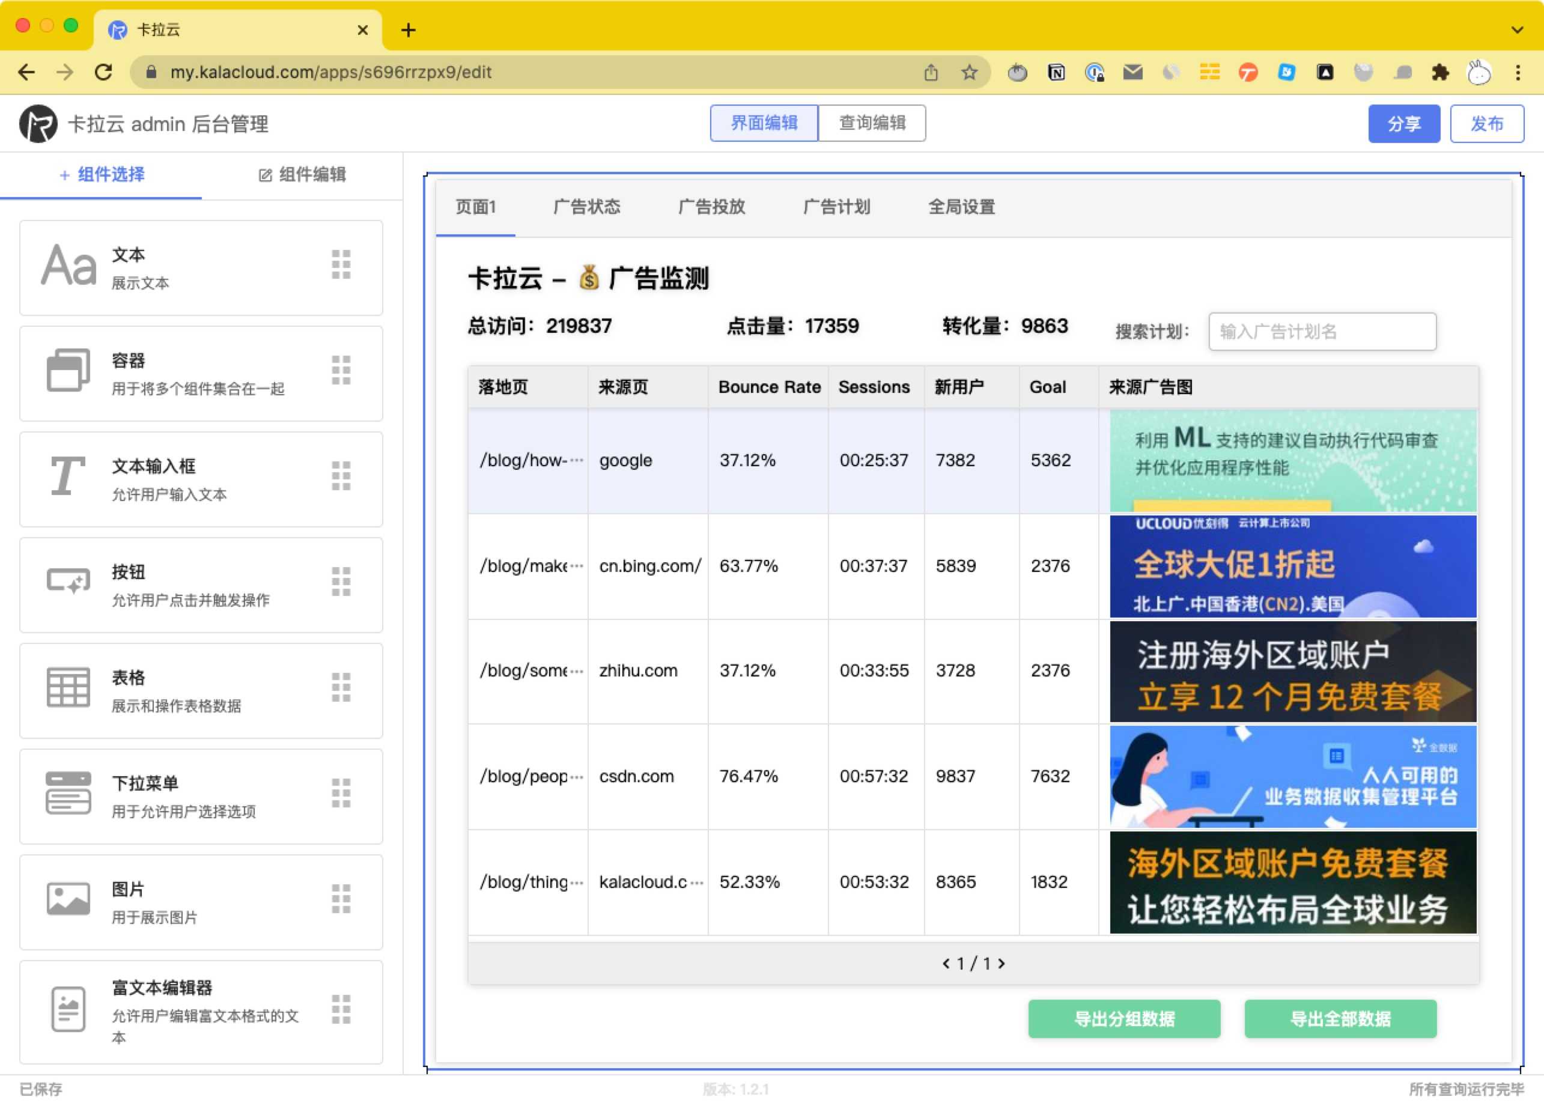Go to previous table page arrow
Image resolution: width=1544 pixels, height=1103 pixels.
point(946,963)
